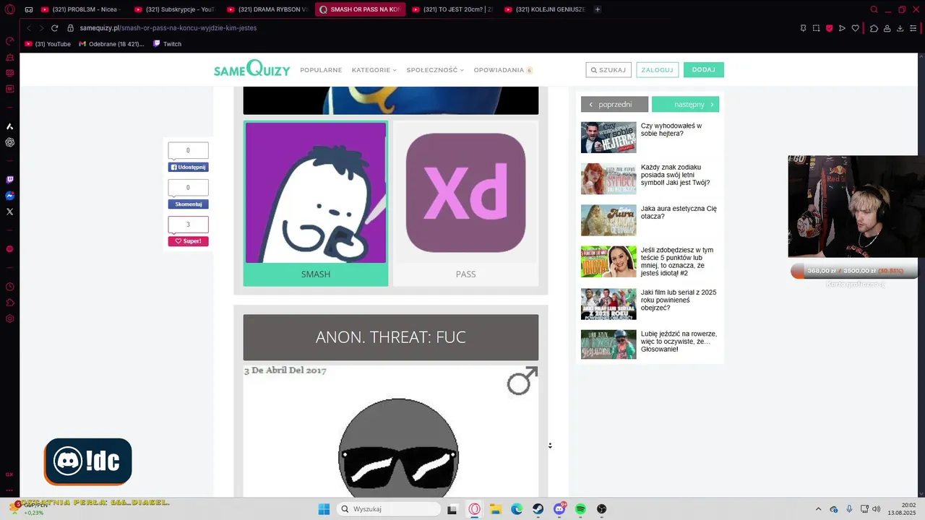This screenshot has width=925, height=520.
Task: Open Lubię jeździć na rowerze quiz thumbnail
Action: click(608, 344)
